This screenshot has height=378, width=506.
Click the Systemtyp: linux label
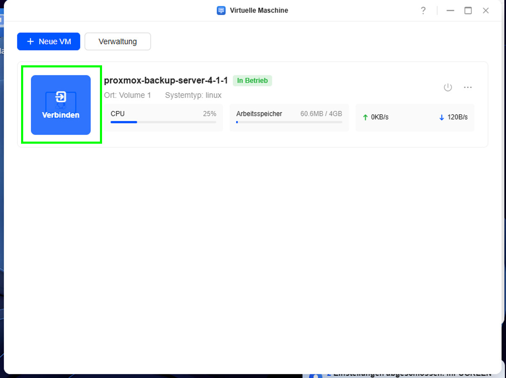click(x=193, y=95)
